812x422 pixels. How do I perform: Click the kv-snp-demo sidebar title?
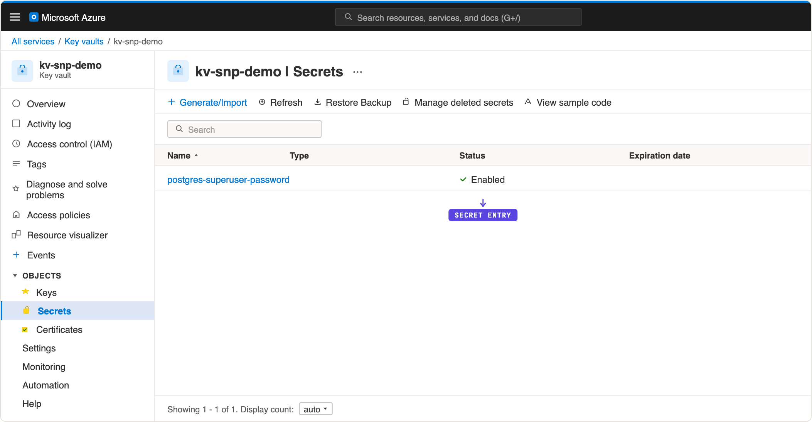[70, 65]
